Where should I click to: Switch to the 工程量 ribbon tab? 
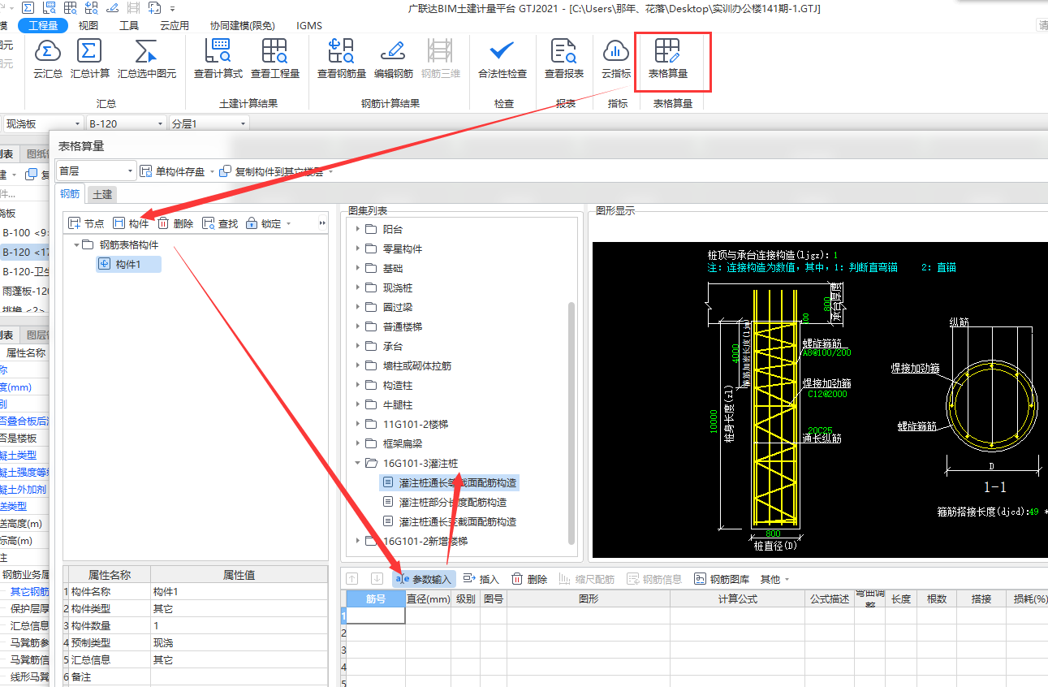[43, 25]
